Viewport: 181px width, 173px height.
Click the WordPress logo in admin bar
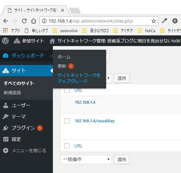click(5, 41)
